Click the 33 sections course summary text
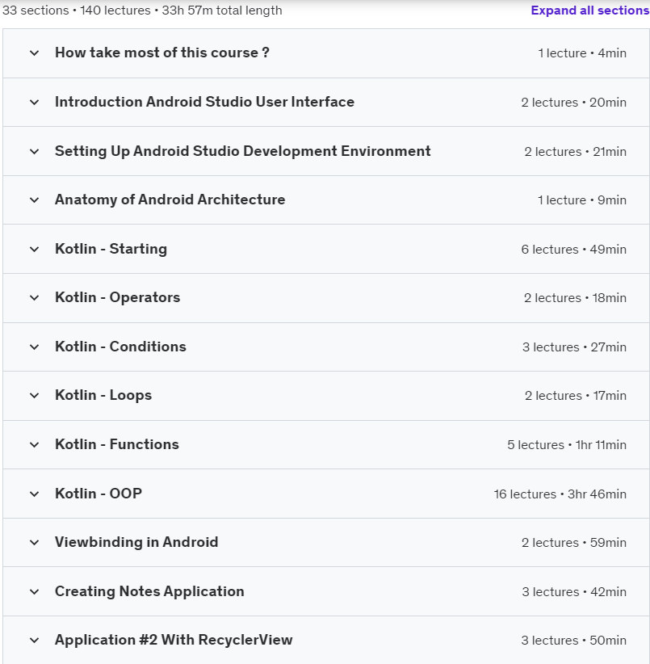Image resolution: width=650 pixels, height=664 pixels. click(142, 11)
